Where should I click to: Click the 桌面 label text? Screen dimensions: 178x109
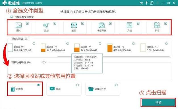(58, 89)
